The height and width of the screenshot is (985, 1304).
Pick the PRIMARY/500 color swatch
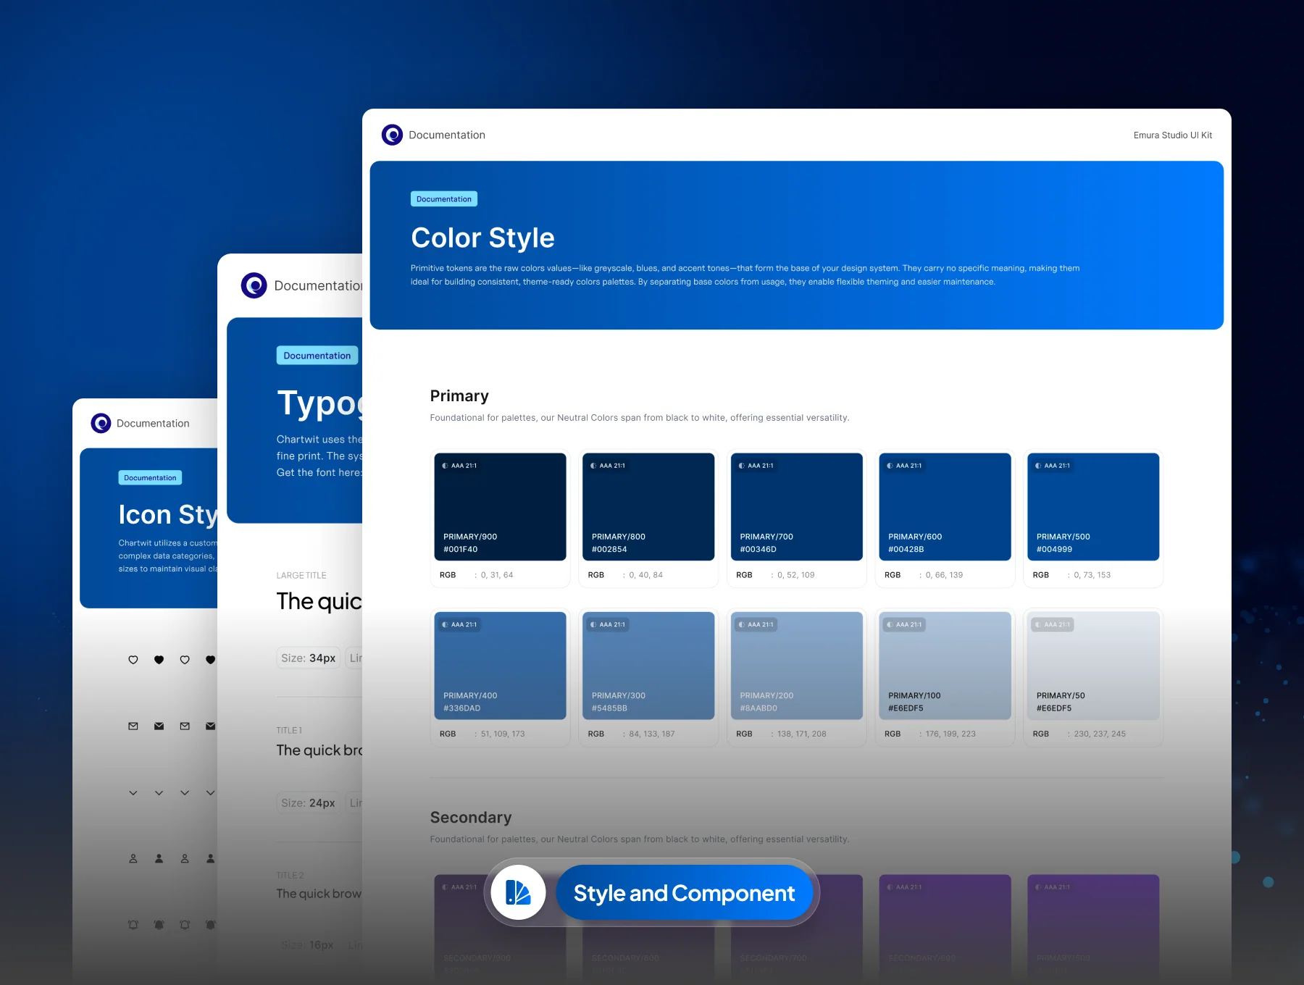click(x=1093, y=507)
